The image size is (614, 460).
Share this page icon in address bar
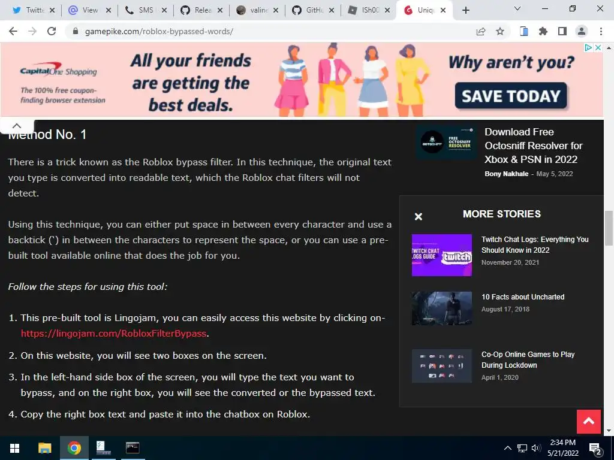click(x=481, y=31)
